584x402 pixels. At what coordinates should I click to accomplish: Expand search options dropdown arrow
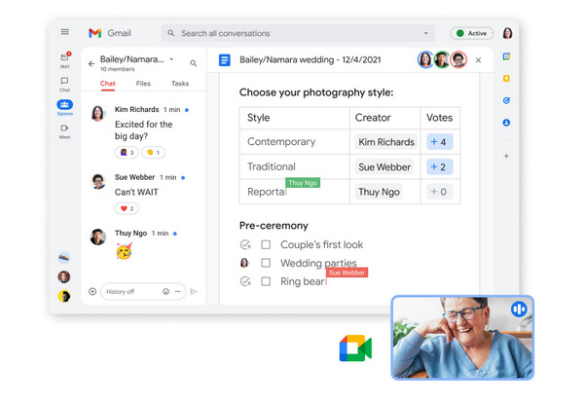[425, 33]
